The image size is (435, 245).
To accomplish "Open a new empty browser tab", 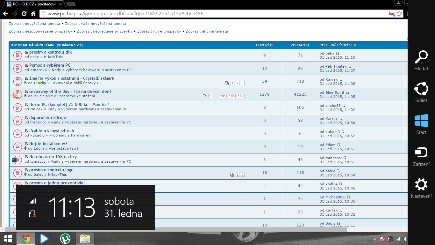I will [x=71, y=4].
